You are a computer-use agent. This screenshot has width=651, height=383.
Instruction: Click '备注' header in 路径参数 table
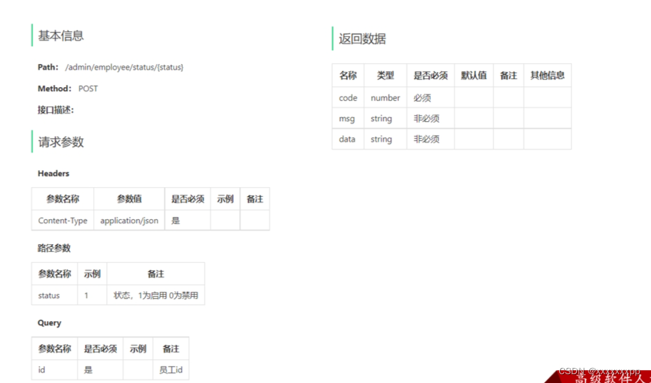(156, 274)
